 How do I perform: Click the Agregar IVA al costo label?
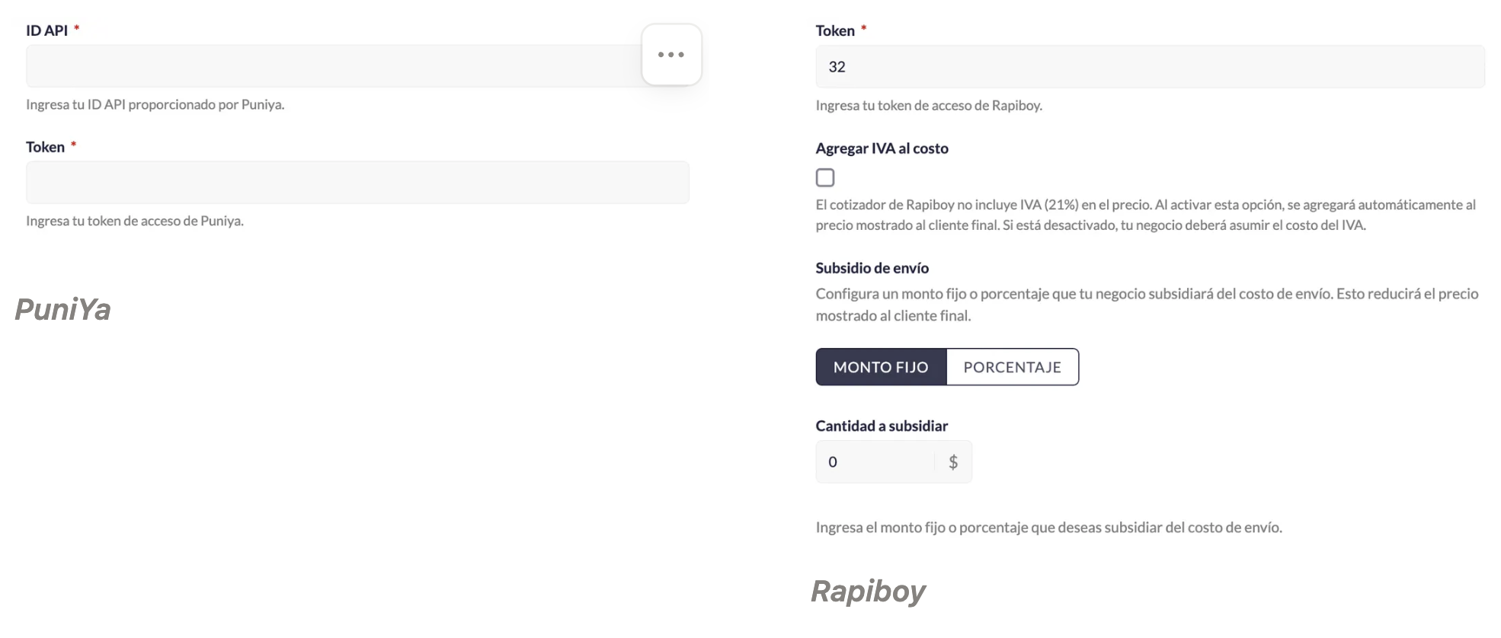coord(882,148)
